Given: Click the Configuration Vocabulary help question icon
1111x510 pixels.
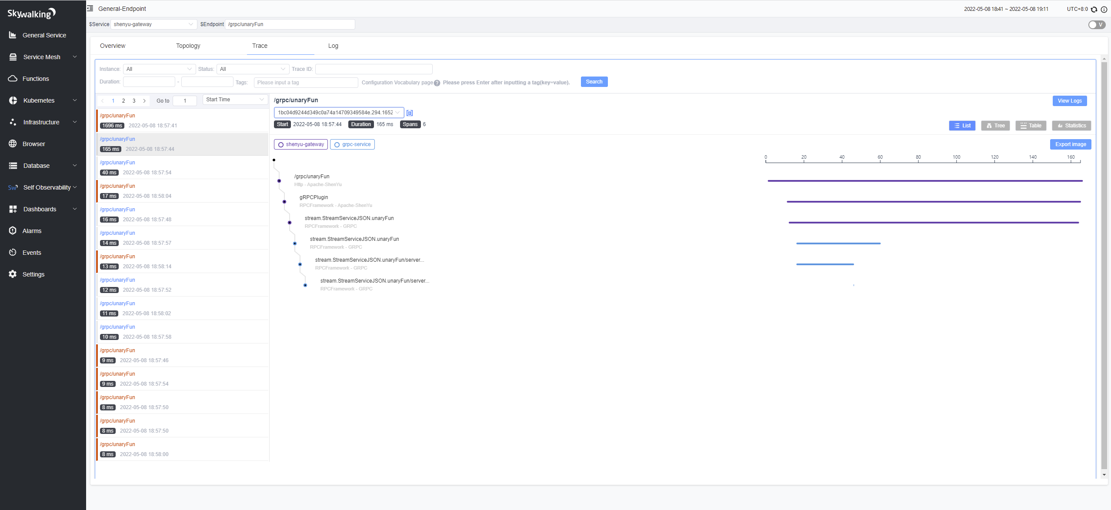Looking at the screenshot, I should pos(437,83).
